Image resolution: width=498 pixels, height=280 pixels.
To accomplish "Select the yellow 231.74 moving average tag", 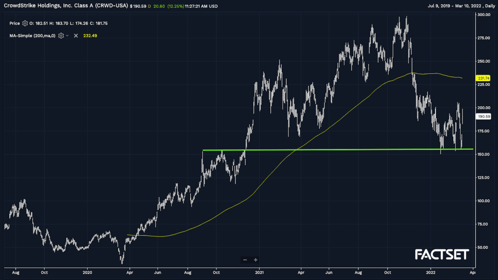I will 484,78.
